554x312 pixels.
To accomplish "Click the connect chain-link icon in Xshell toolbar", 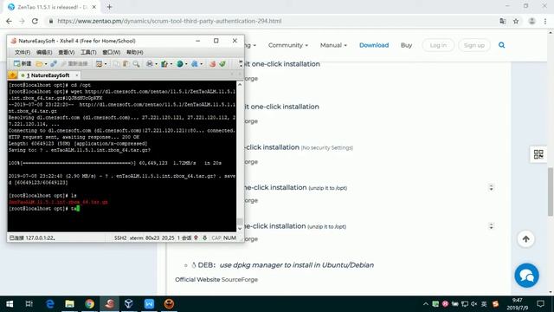I will tap(54, 63).
